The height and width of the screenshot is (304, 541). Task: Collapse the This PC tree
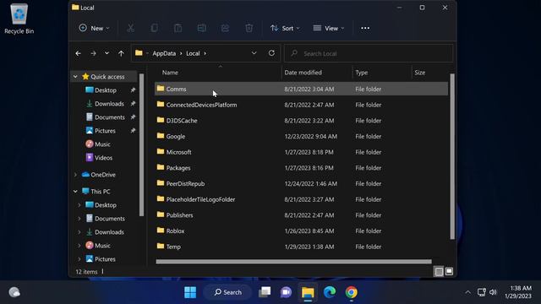[75, 192]
